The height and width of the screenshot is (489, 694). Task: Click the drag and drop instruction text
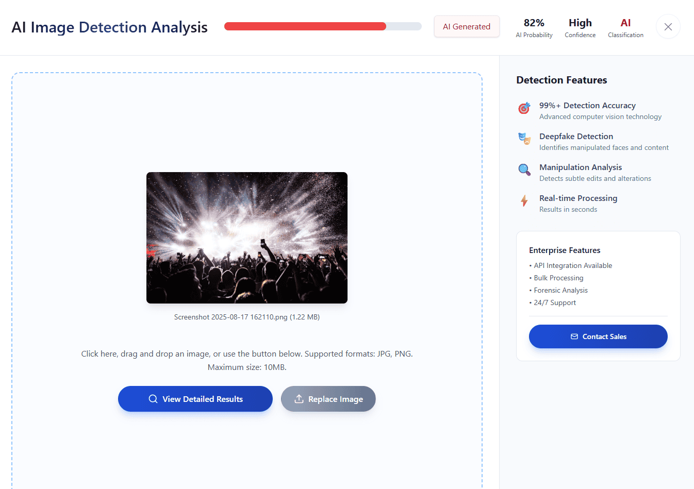[x=247, y=360]
